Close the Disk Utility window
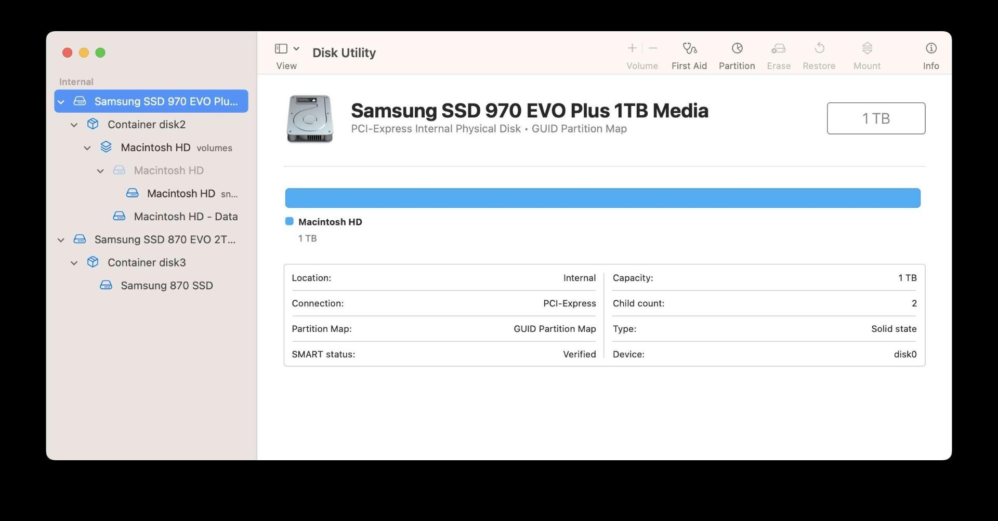This screenshot has height=521, width=998. [67, 52]
